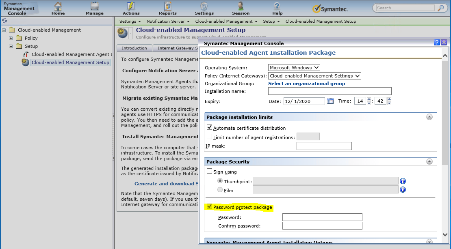Click the info icon beside Thumbprint field
Viewport: 451px width, 249px height.
click(x=403, y=181)
